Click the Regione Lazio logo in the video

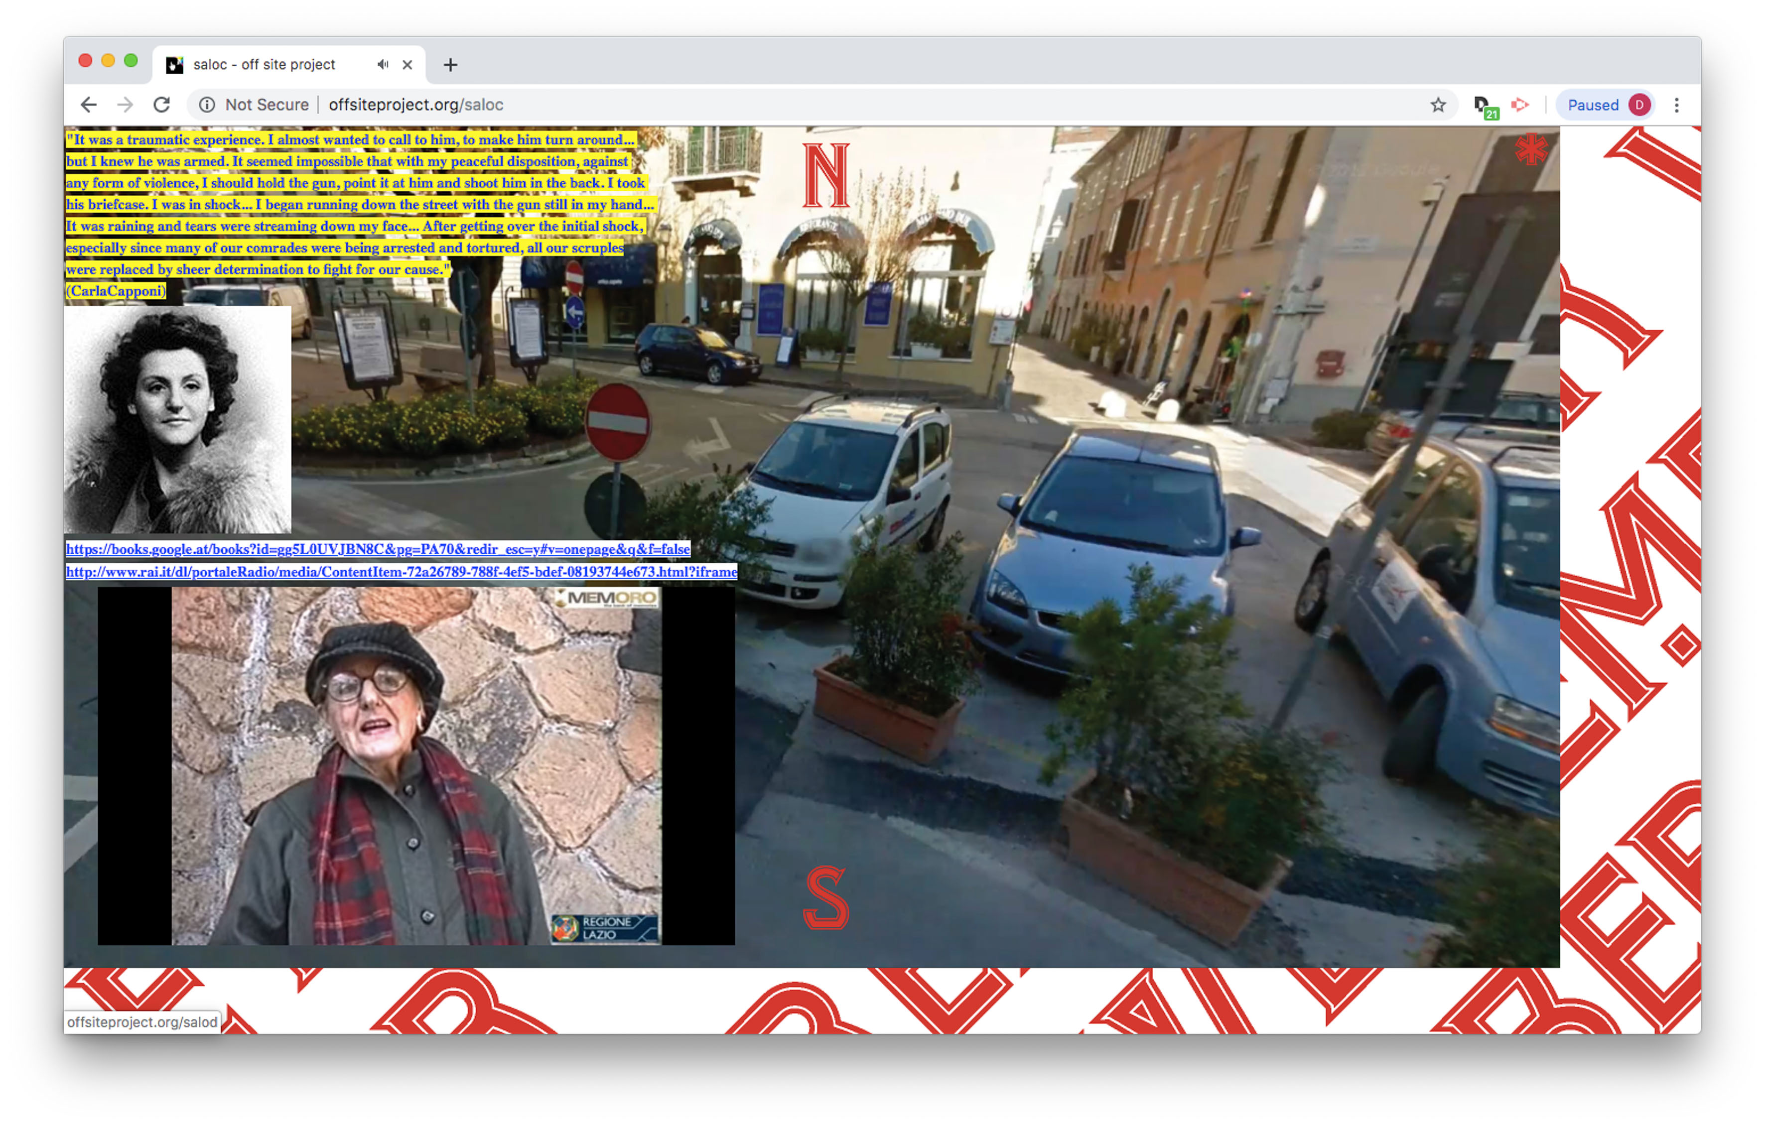click(604, 928)
